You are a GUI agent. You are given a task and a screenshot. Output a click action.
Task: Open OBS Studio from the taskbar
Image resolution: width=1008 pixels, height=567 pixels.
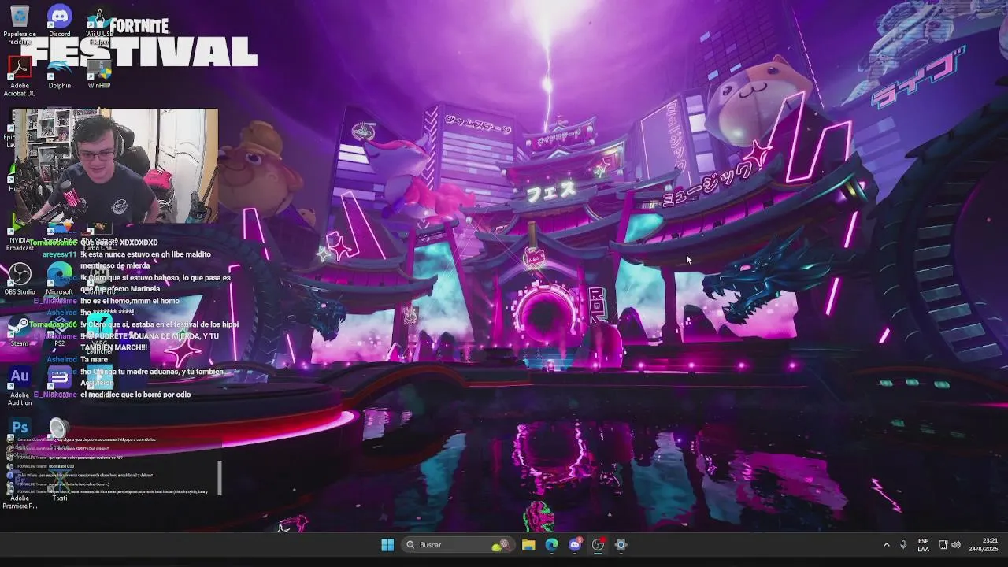point(598,545)
